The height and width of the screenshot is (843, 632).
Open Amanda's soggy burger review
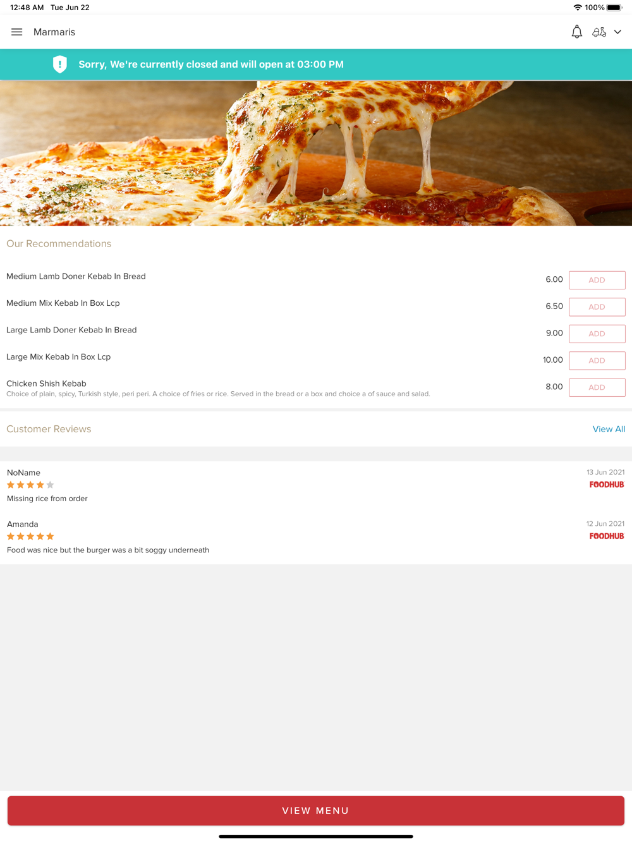pos(108,550)
